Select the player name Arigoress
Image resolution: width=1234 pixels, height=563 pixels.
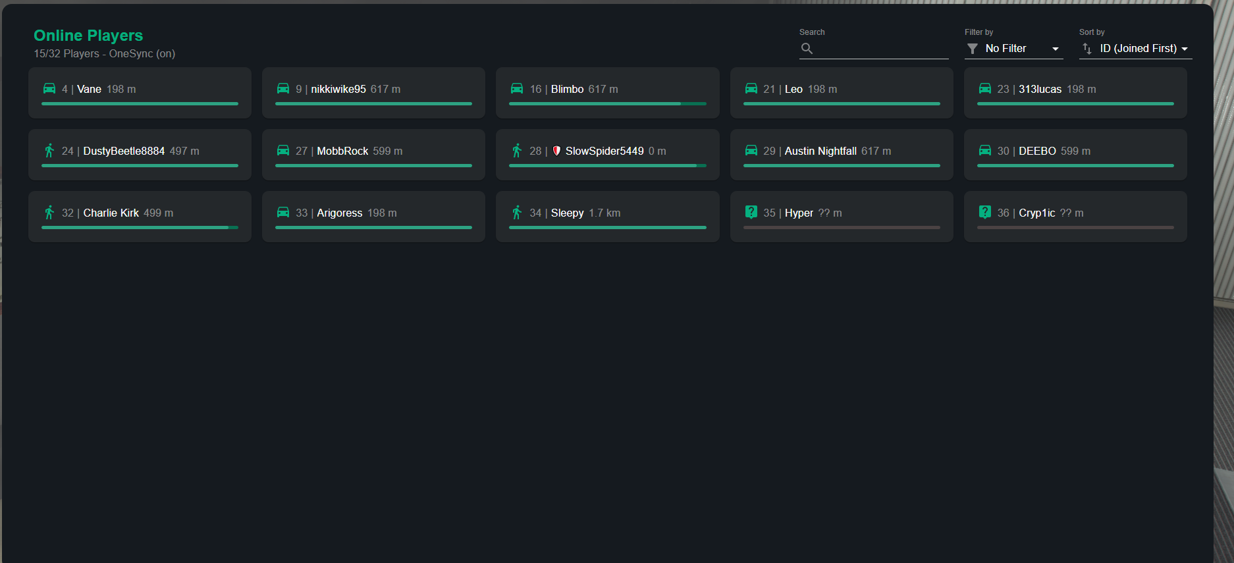coord(340,213)
